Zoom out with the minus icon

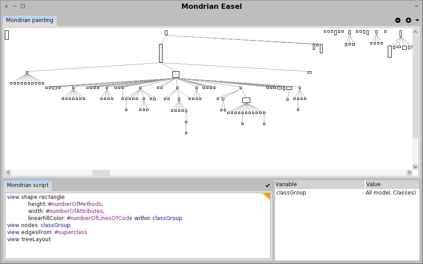pyautogui.click(x=397, y=20)
